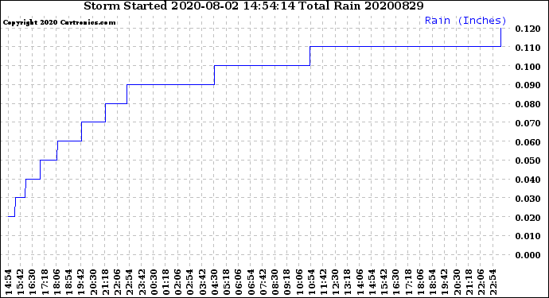
Task: Click the 0.000 y-axis value
Action: point(528,255)
